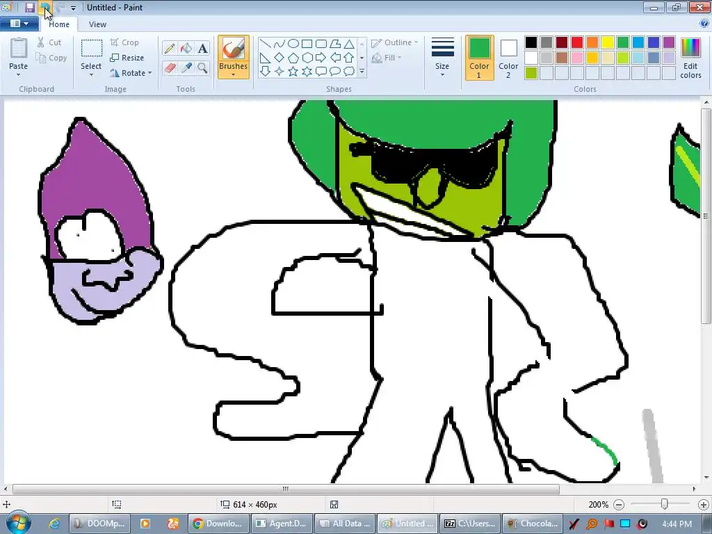Choose the Pentagon shape
Image resolution: width=712 pixels, height=534 pixels.
(x=293, y=58)
